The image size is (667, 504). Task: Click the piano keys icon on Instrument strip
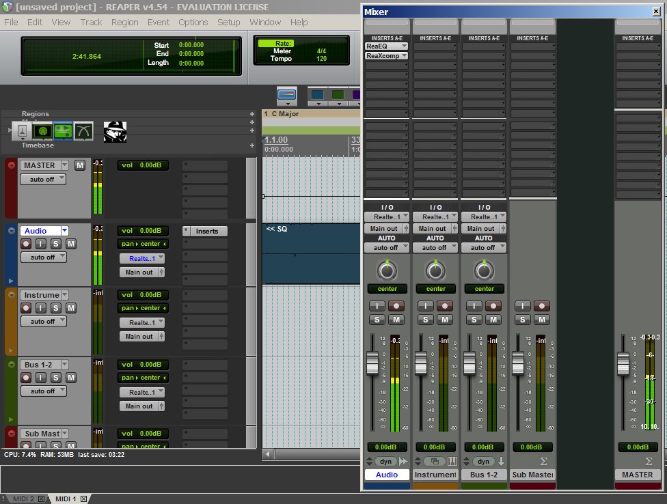click(x=452, y=462)
